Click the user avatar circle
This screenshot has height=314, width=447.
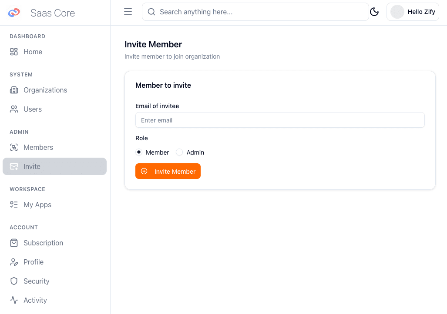tap(397, 12)
